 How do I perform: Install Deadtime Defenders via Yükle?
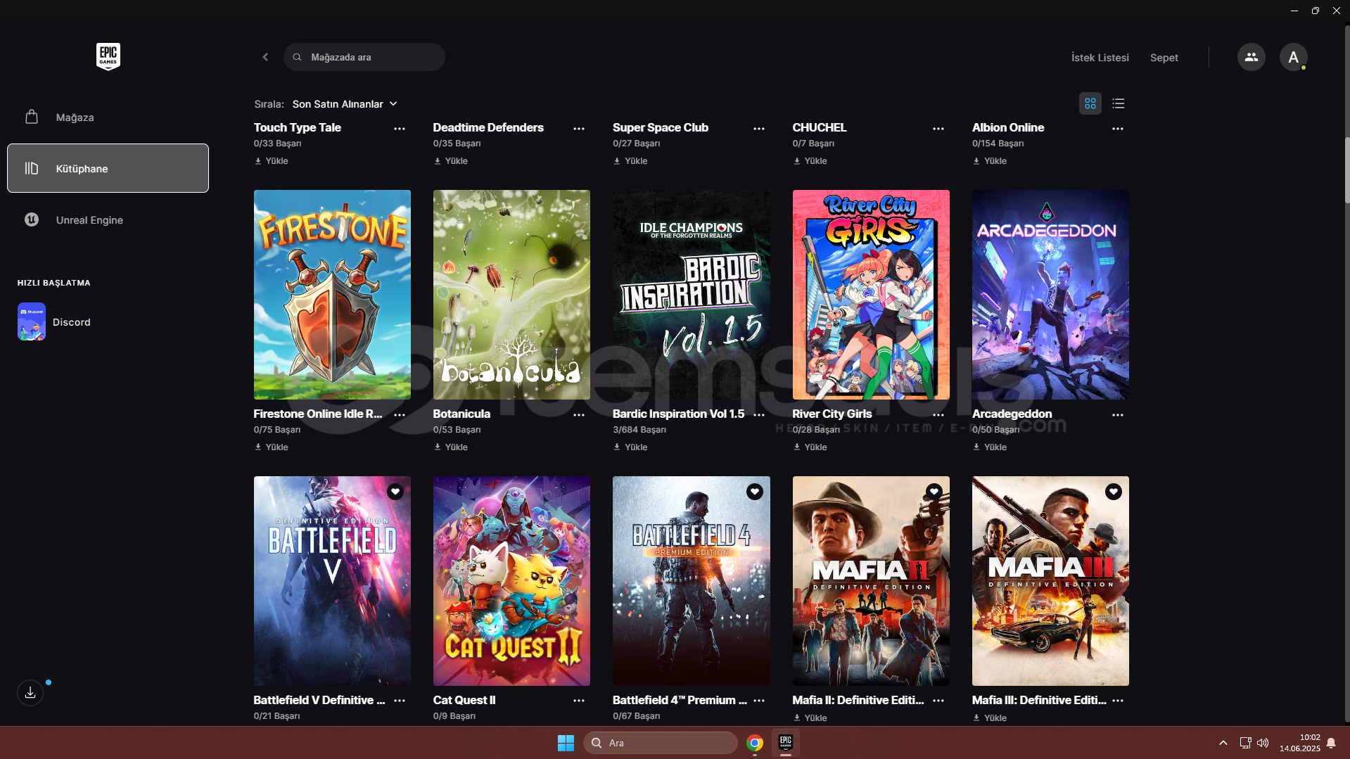tap(450, 161)
